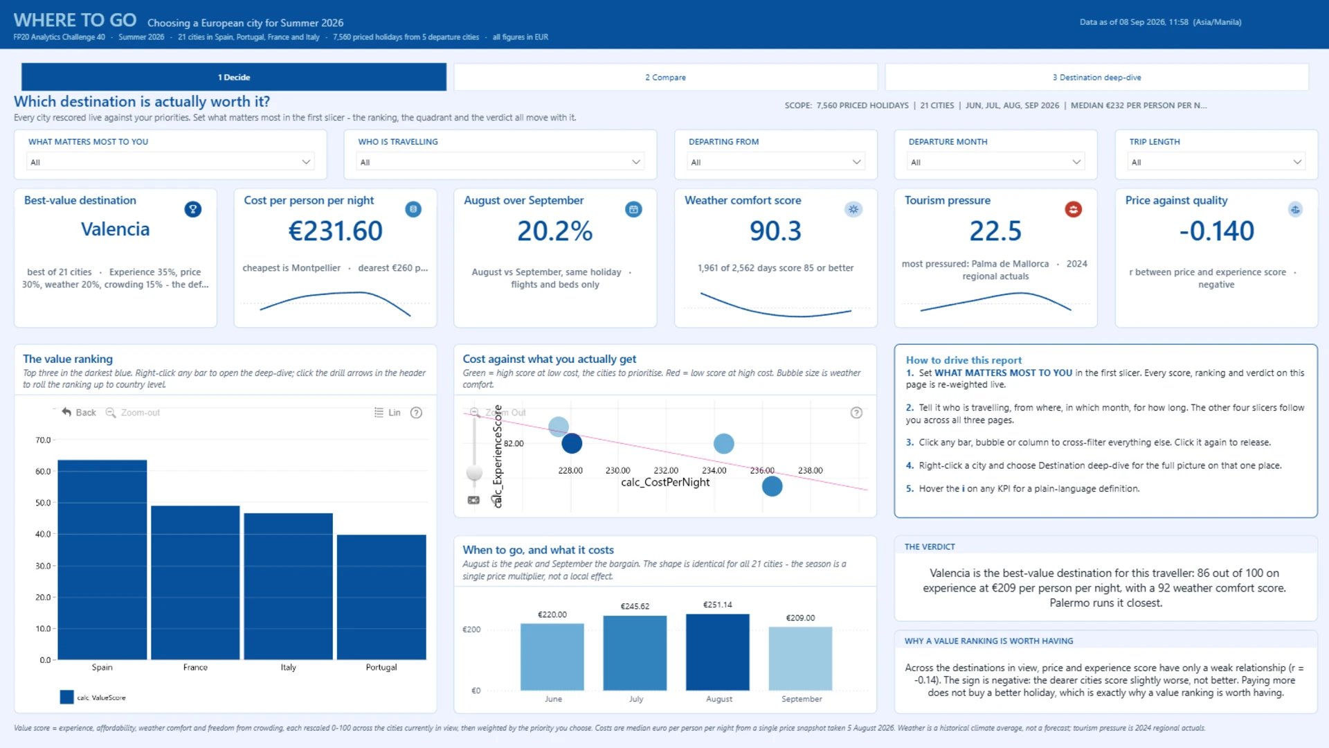1329x748 pixels.
Task: Click the 'WHERE TO GO' report title
Action: [x=75, y=20]
